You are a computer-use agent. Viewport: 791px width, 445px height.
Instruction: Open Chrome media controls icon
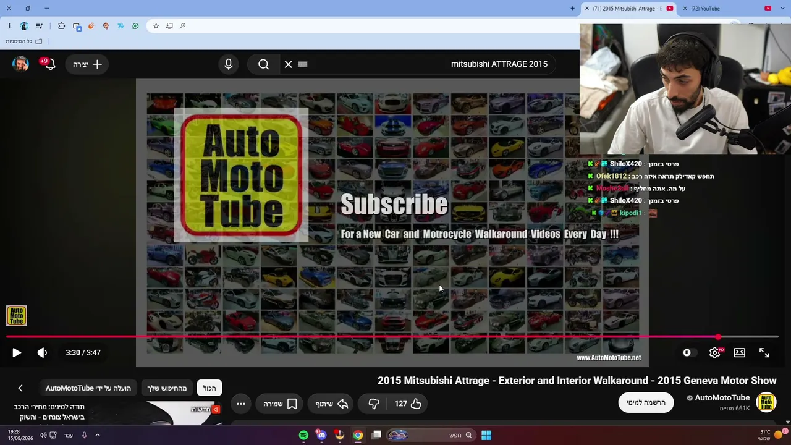tap(39, 26)
